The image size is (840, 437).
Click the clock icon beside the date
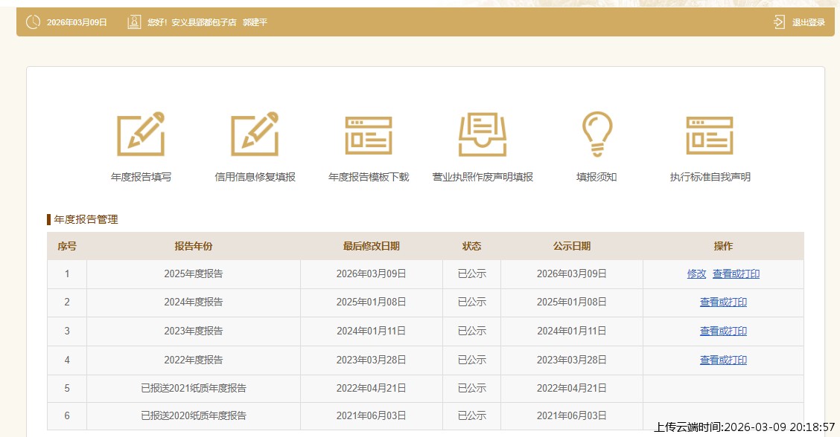pos(33,22)
